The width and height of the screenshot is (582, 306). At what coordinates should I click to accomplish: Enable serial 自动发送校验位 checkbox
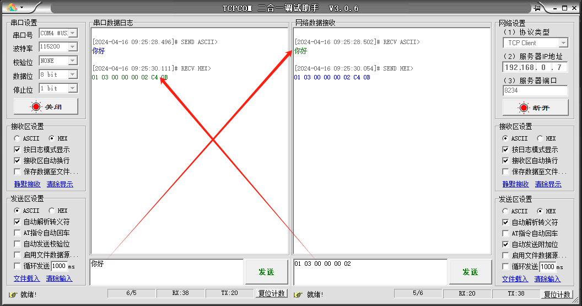click(17, 244)
